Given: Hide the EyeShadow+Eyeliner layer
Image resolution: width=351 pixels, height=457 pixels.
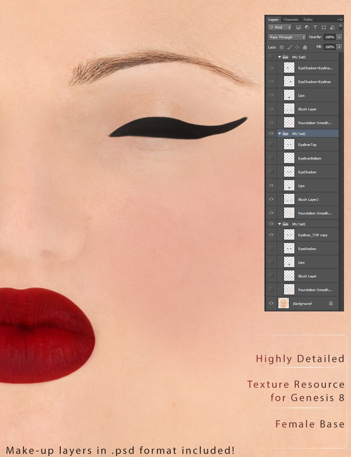Looking at the screenshot, I should (x=271, y=81).
